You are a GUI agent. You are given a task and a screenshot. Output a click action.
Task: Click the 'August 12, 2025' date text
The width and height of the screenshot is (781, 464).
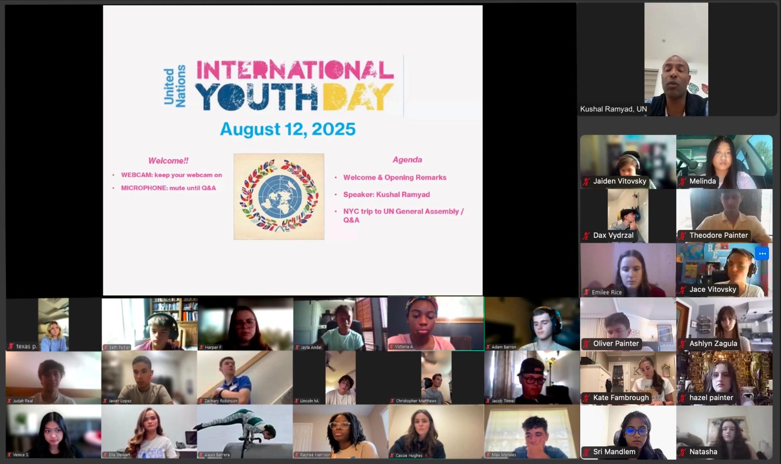coord(288,129)
